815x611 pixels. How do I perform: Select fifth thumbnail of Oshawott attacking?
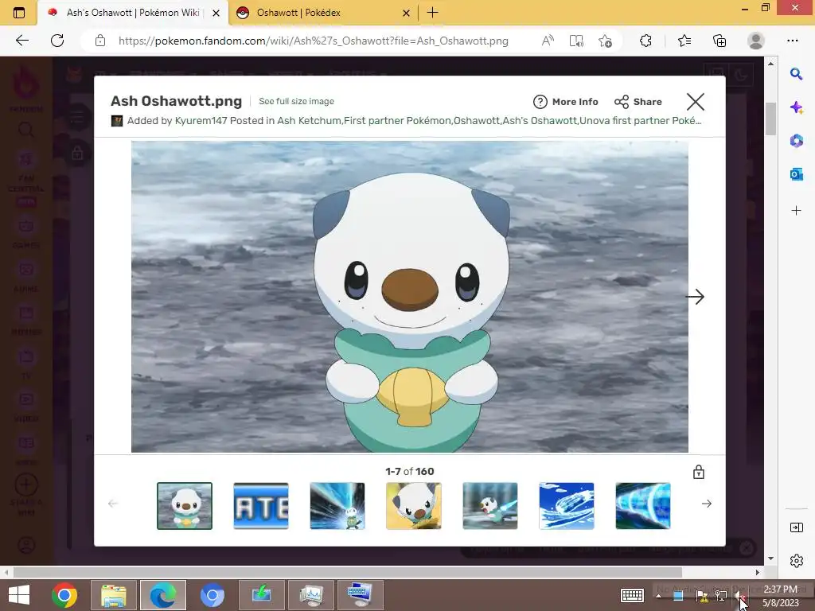click(x=490, y=505)
